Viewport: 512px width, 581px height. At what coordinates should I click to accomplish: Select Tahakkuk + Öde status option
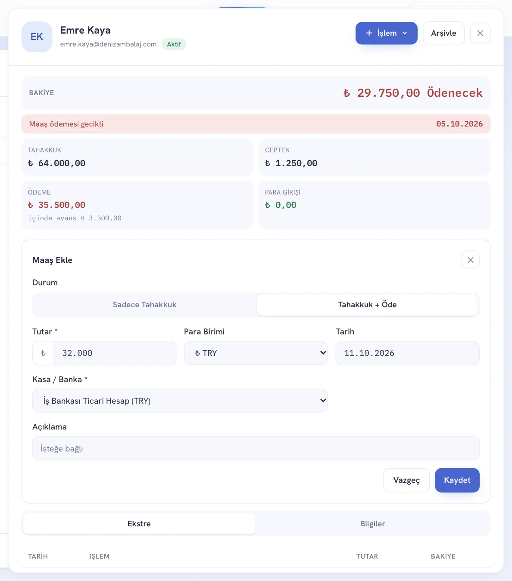click(367, 305)
